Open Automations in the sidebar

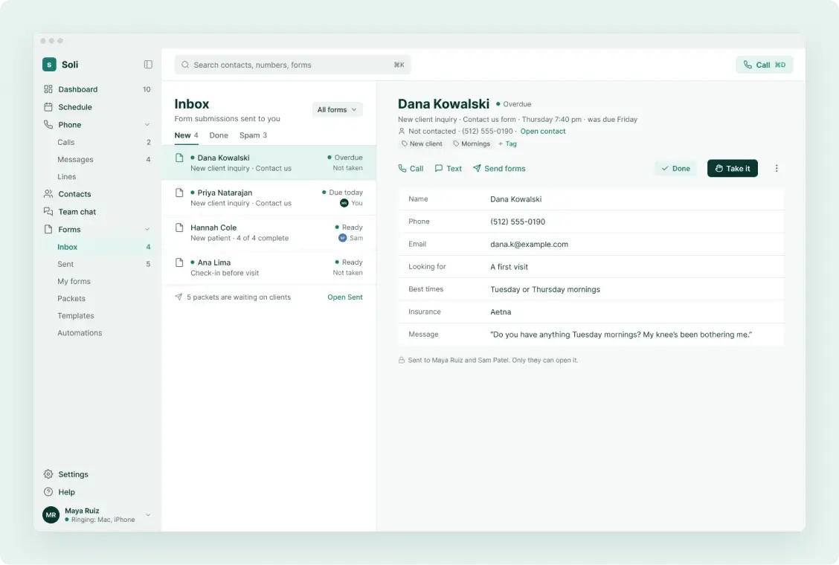tap(97, 332)
